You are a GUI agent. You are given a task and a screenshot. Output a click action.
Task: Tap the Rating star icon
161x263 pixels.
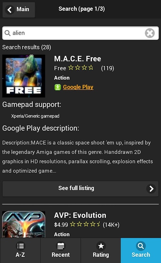pos(101,246)
